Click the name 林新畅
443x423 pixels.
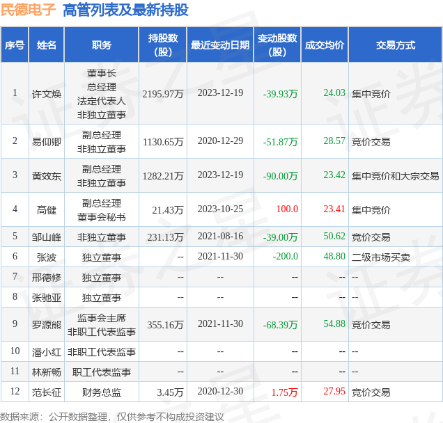47,372
